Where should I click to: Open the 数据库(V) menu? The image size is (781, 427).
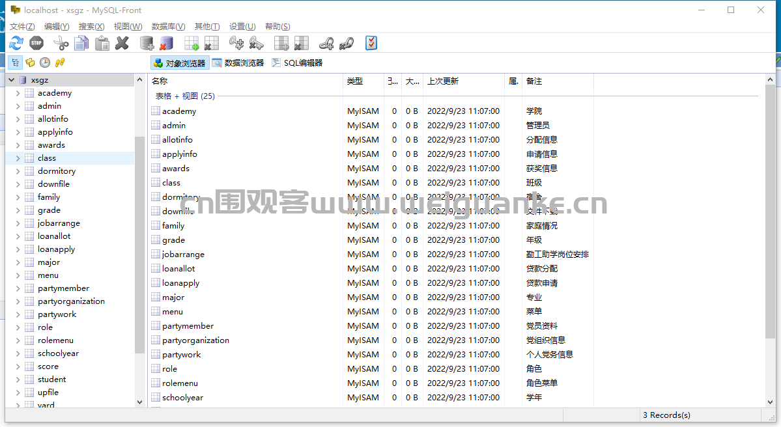(x=168, y=27)
